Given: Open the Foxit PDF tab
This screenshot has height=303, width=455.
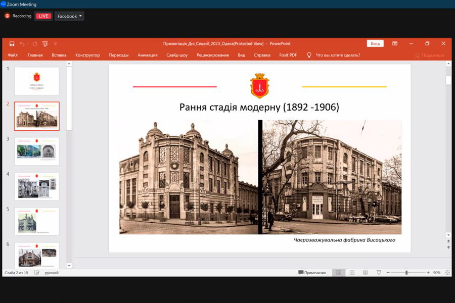Looking at the screenshot, I should pos(288,55).
